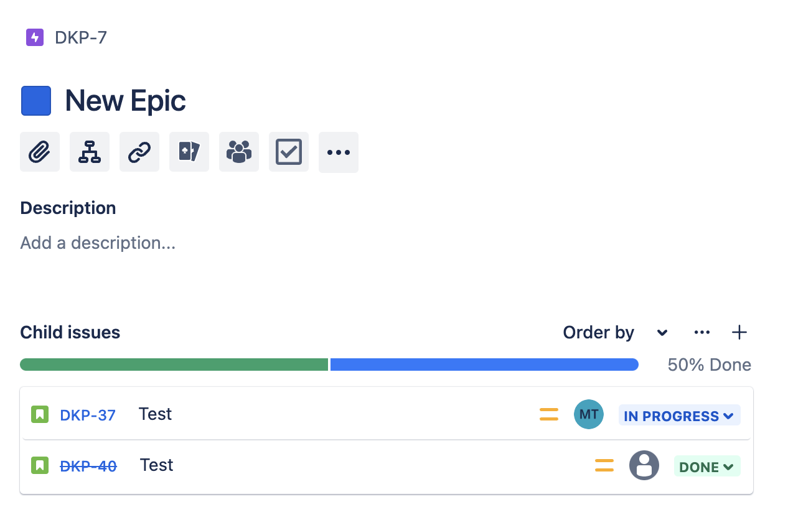The width and height of the screenshot is (788, 525).
Task: Select the add child issue hierarchy icon
Action: 89,152
